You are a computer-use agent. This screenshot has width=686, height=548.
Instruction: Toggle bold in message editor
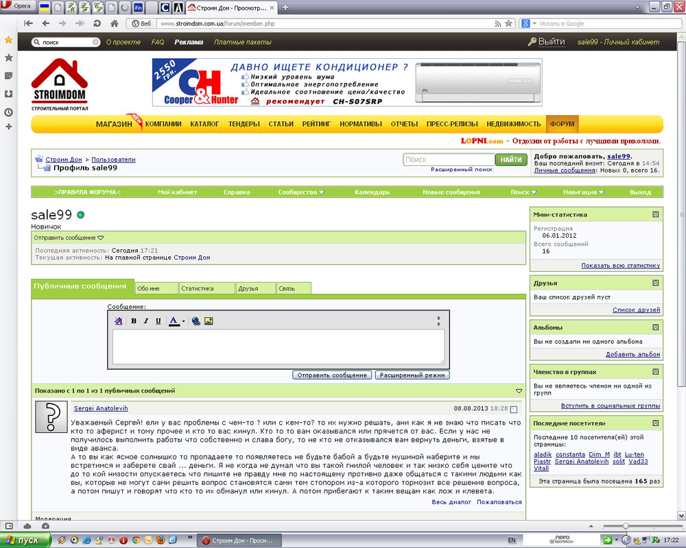tap(134, 321)
